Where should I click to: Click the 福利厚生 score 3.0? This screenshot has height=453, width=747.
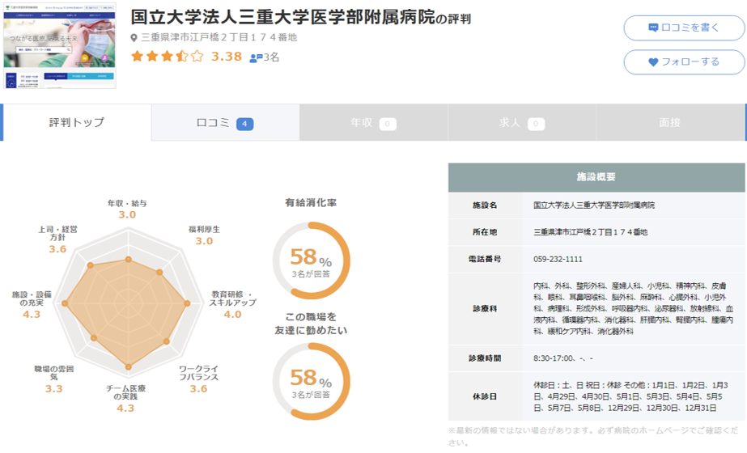click(x=204, y=241)
